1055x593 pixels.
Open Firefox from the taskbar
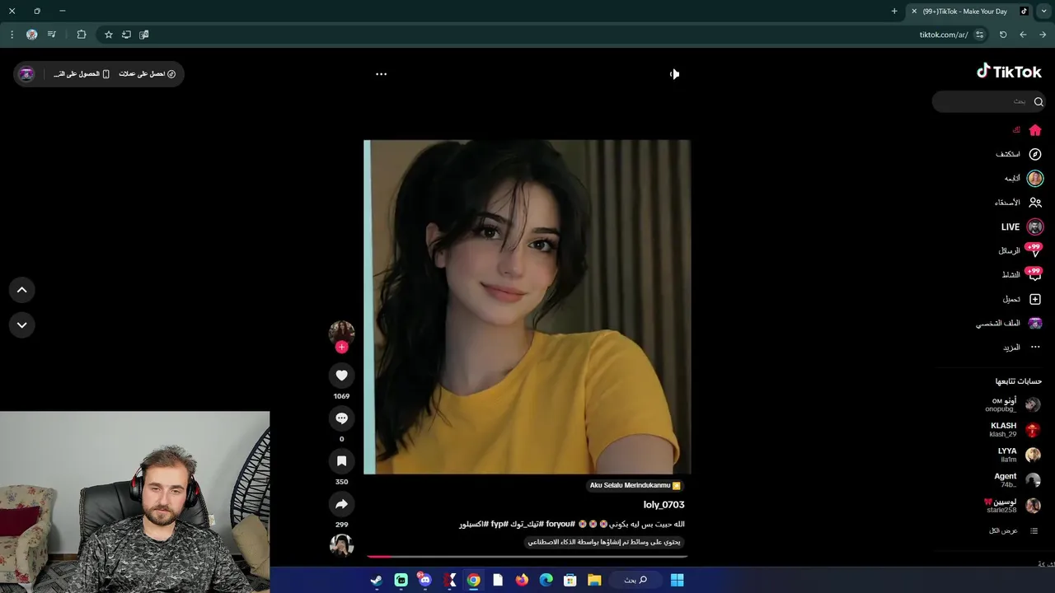[522, 580]
